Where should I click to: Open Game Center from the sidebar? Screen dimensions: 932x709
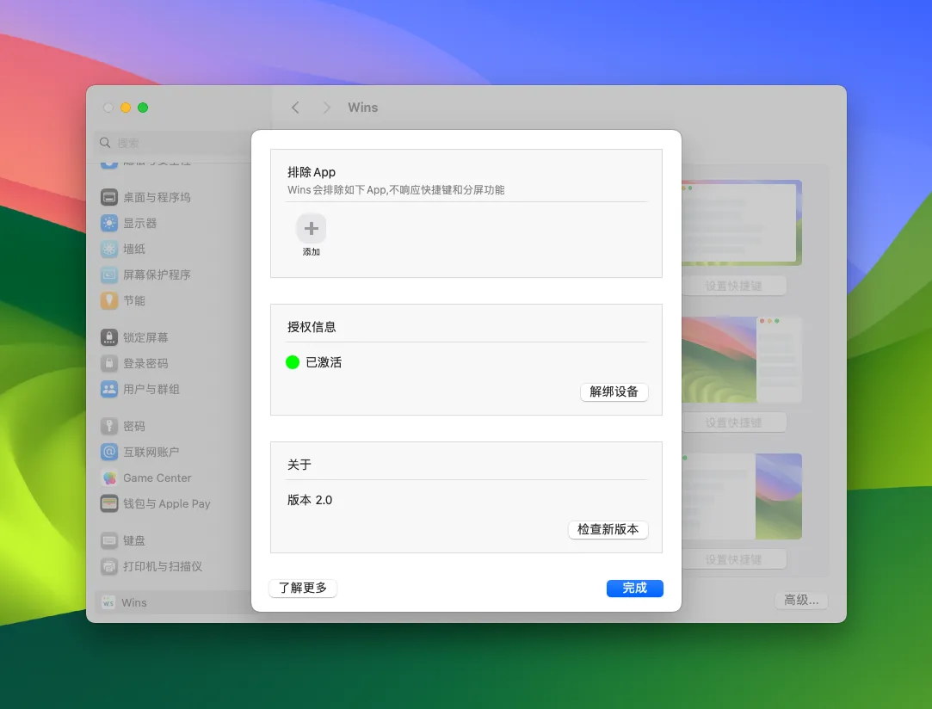[109, 478]
